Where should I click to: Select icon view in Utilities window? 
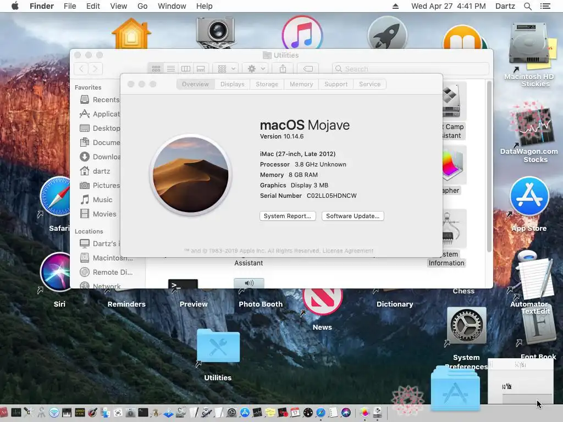pyautogui.click(x=156, y=69)
